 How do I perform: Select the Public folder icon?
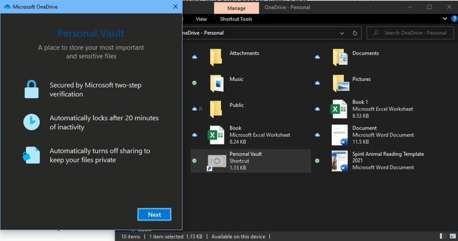216,109
